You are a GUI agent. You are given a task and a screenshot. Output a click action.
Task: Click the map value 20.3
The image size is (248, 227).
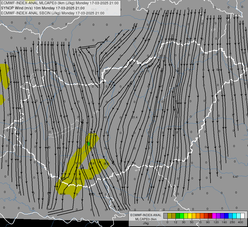[x=78, y=179]
